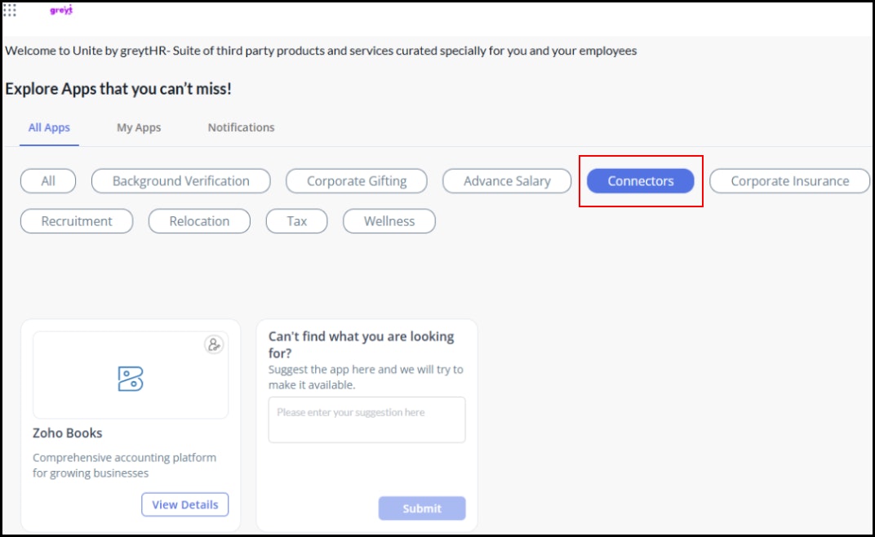Filter by Wellness category

point(389,221)
